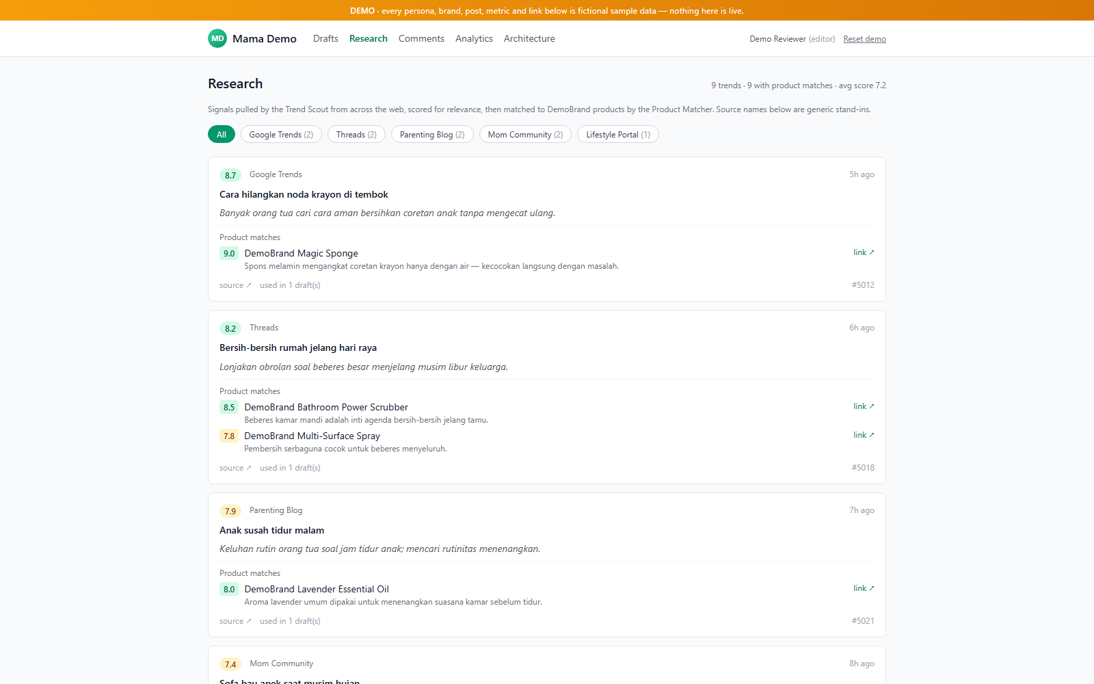Click the 8.0 product match score

pos(229,589)
